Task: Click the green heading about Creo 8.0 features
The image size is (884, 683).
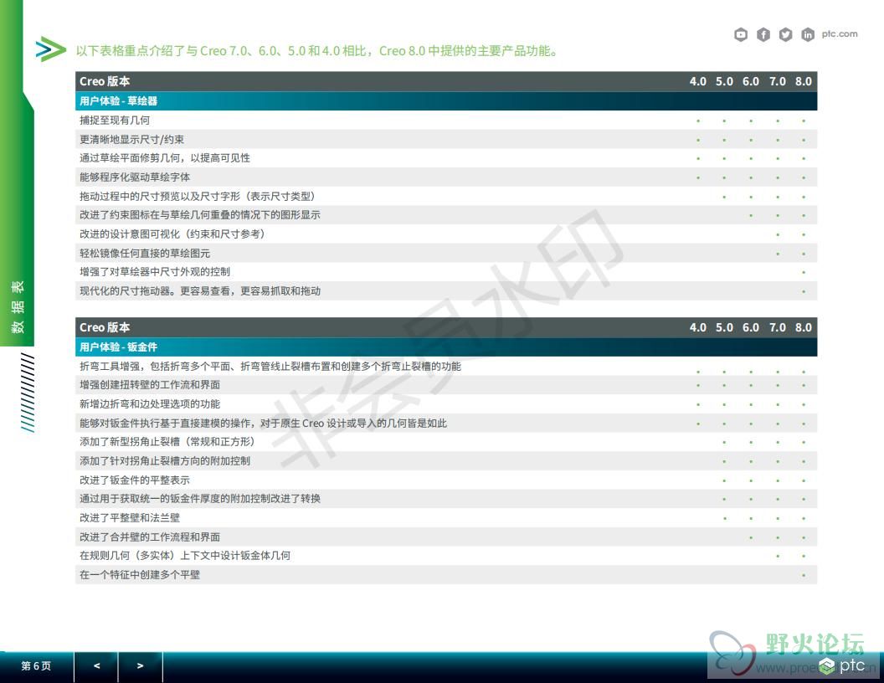Action: (318, 51)
